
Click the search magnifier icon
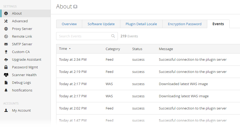(113, 36)
